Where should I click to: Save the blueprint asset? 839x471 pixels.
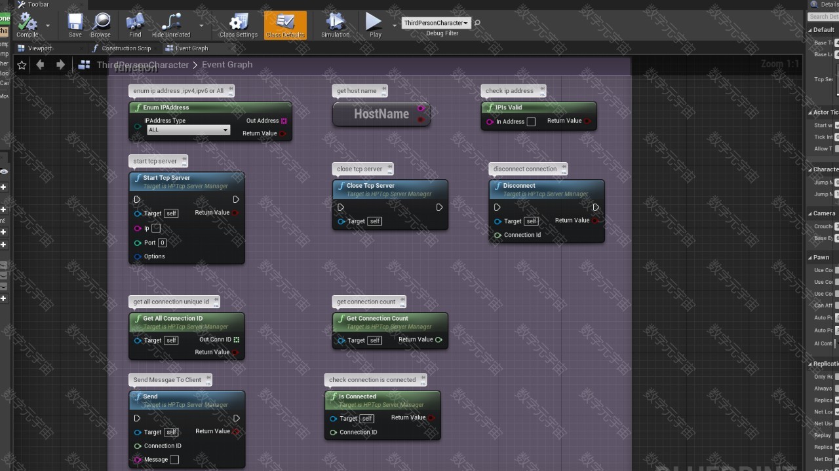pyautogui.click(x=75, y=26)
